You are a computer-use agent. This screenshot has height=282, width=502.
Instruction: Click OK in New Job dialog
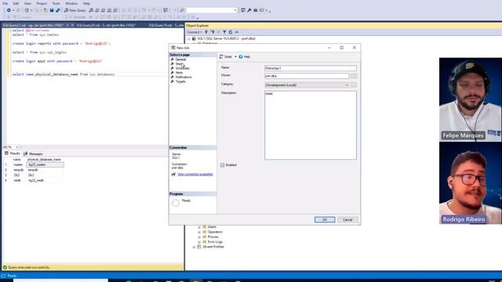pos(324,219)
